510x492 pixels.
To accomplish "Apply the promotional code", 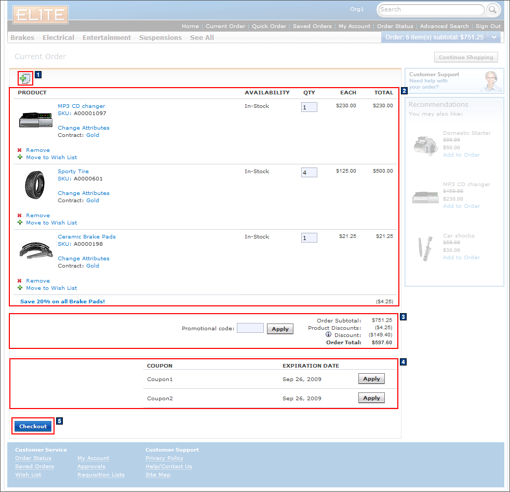I will tap(280, 329).
